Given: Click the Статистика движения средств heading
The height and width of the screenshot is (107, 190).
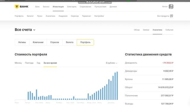Looking at the screenshot, I should click(148, 54).
